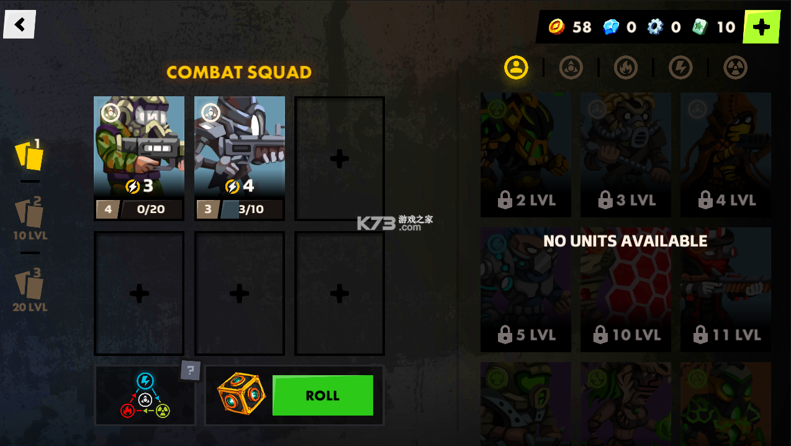Open the gray armored unit with energy 4
The image size is (791, 446).
[240, 158]
